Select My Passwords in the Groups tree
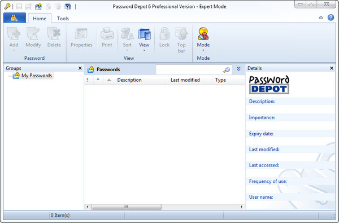339x223 pixels. tap(37, 76)
